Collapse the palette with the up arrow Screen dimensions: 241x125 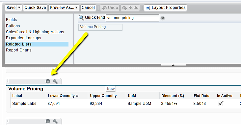click(173, 65)
